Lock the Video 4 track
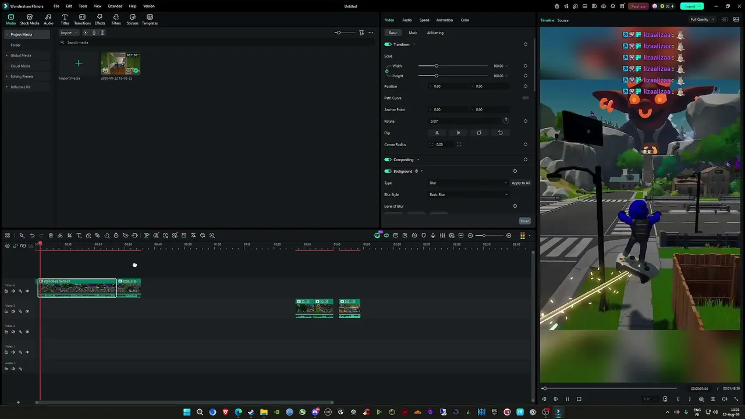This screenshot has width=745, height=419. pos(6,291)
